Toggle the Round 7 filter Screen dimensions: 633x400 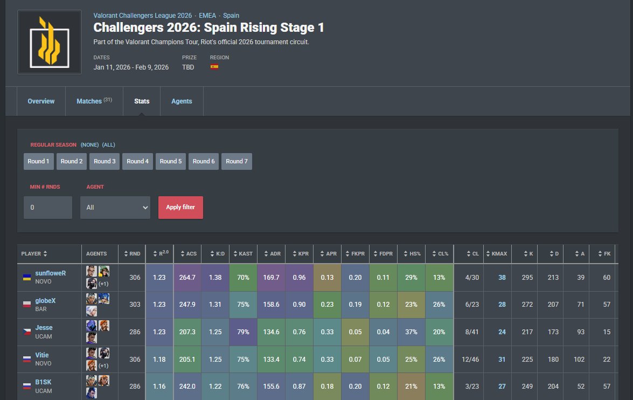point(236,161)
